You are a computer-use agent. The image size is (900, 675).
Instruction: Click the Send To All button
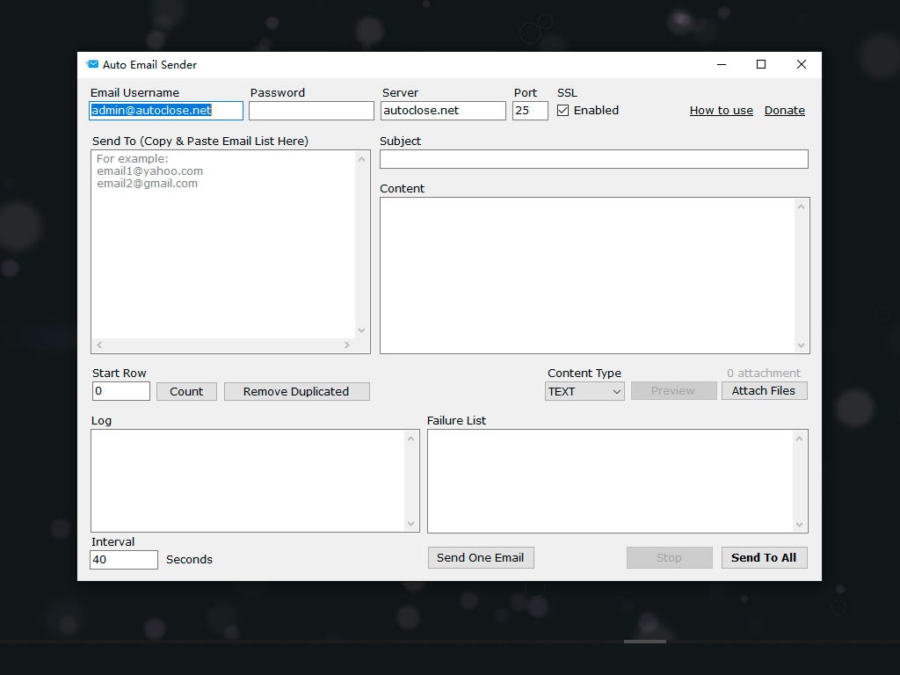point(764,557)
